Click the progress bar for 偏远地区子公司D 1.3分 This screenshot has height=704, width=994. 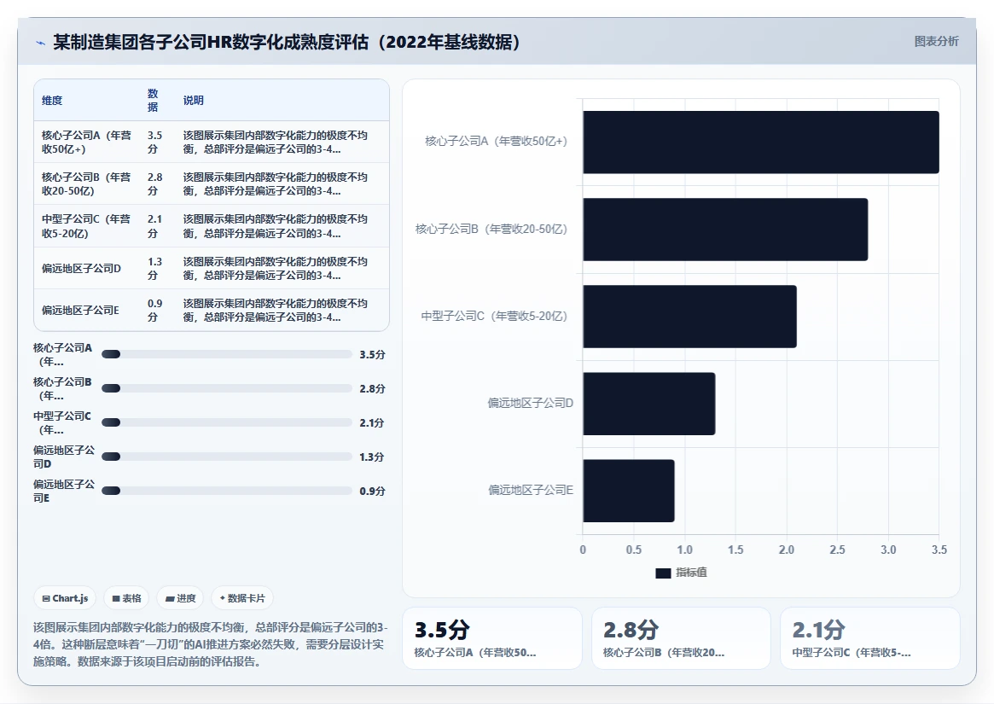226,457
